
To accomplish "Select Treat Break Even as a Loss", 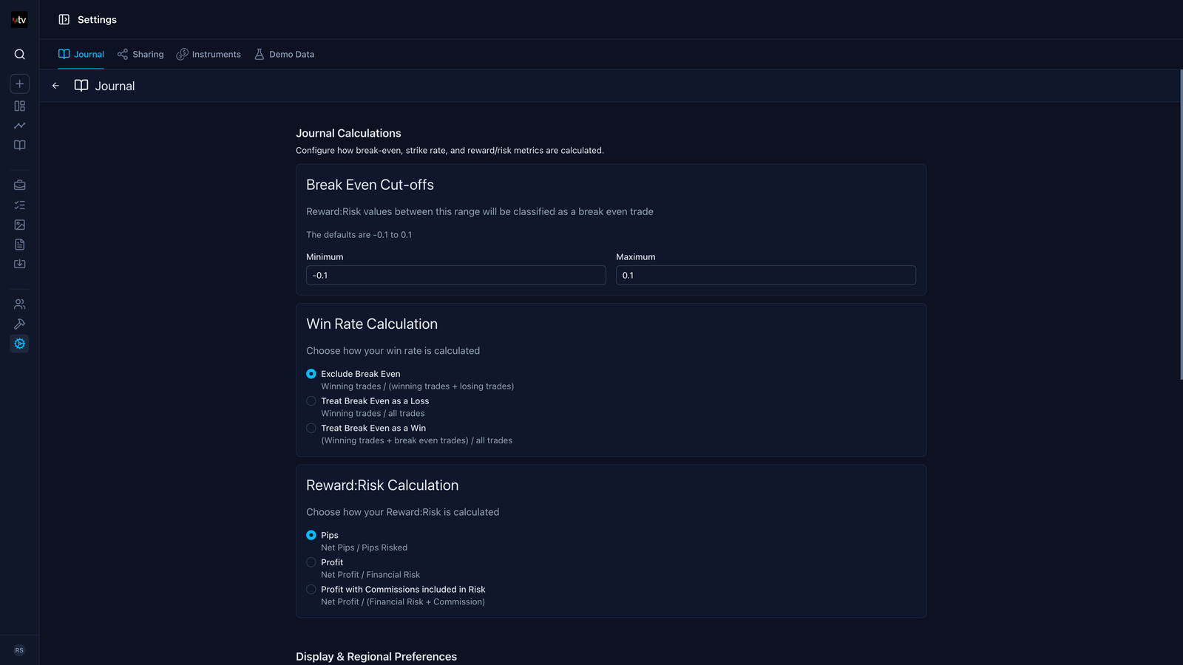I will tap(311, 401).
